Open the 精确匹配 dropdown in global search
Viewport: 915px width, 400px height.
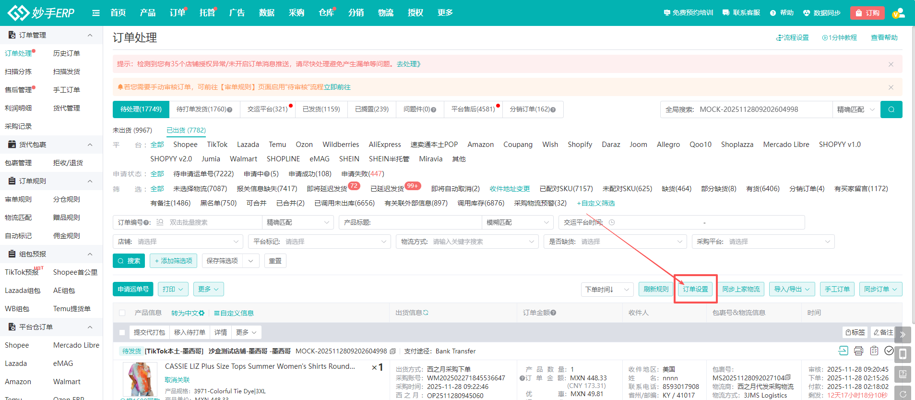(856, 109)
